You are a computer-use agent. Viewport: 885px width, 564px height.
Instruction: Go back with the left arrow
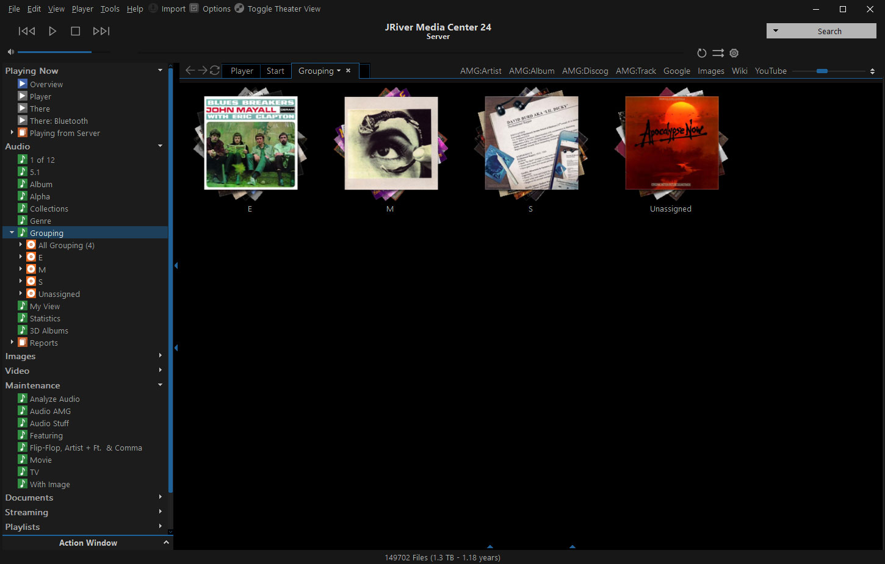click(x=190, y=71)
